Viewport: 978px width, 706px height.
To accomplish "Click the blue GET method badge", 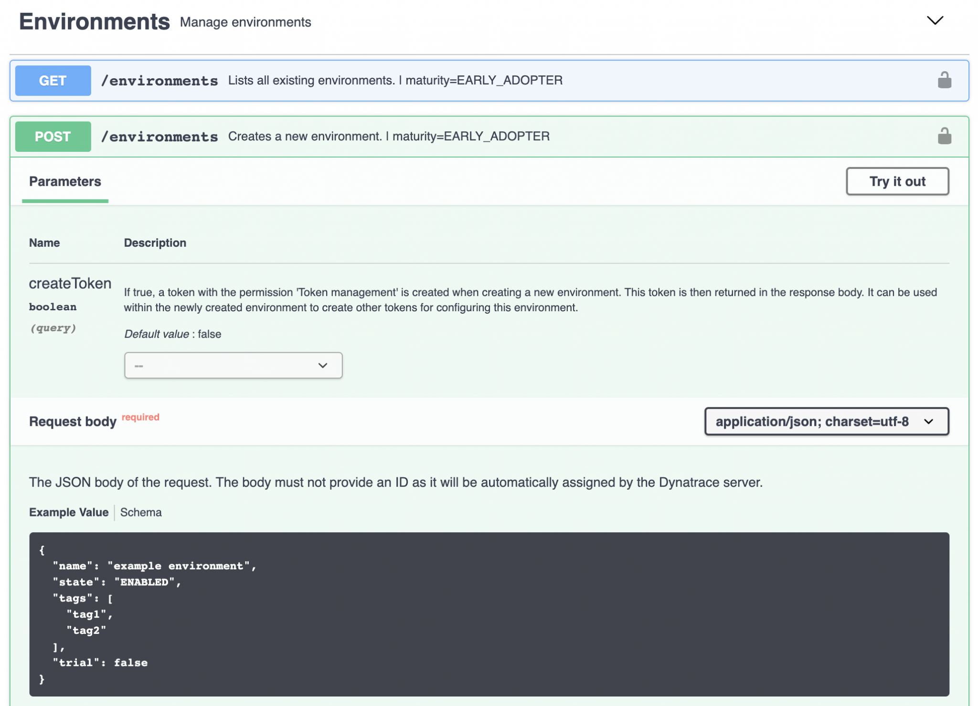I will click(x=53, y=80).
